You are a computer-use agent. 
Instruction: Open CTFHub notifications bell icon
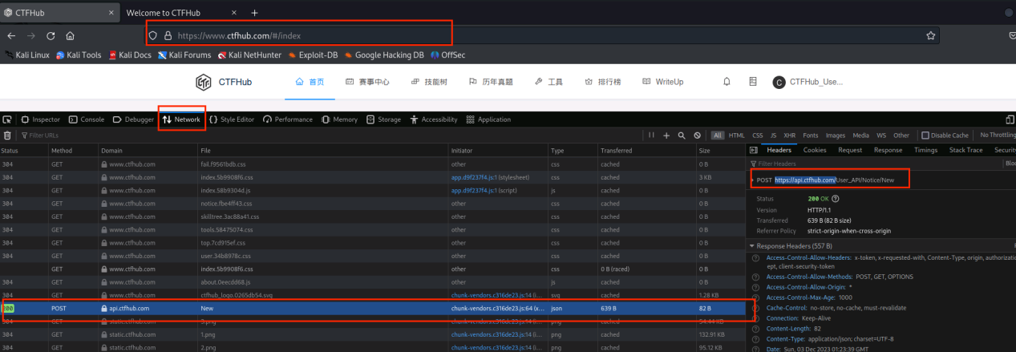[x=727, y=82]
